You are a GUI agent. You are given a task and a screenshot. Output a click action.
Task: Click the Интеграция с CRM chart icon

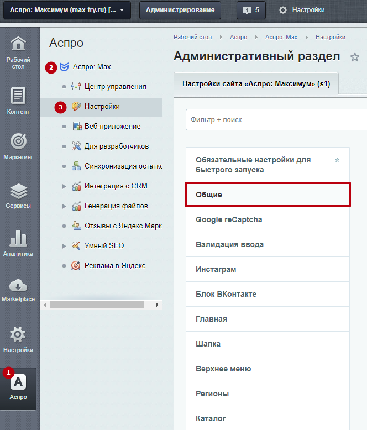(x=76, y=186)
